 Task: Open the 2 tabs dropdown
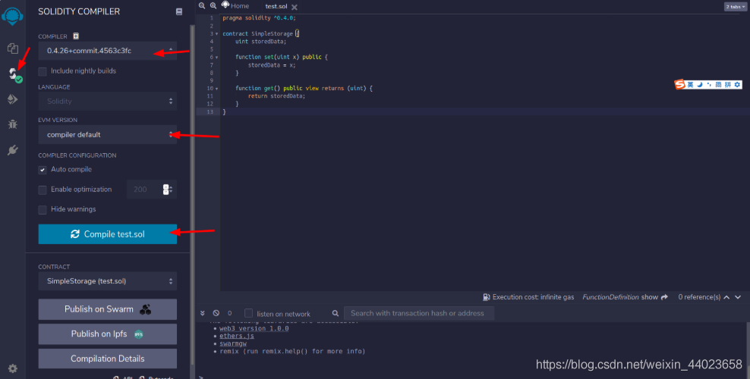point(735,7)
